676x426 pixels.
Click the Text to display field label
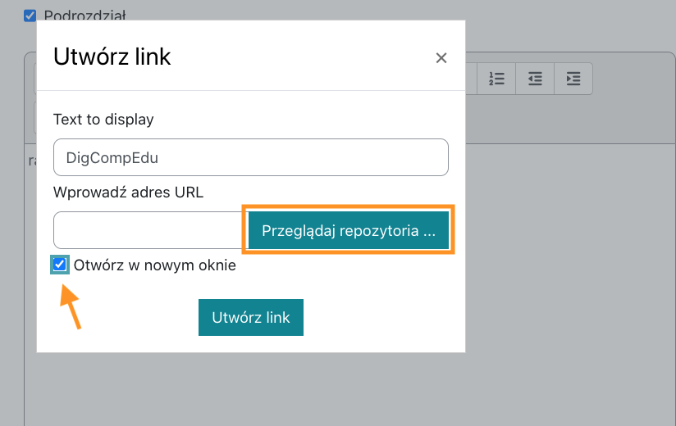click(103, 120)
